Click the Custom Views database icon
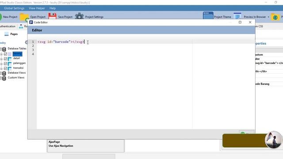The width and height of the screenshot is (283, 159). tap(4, 78)
